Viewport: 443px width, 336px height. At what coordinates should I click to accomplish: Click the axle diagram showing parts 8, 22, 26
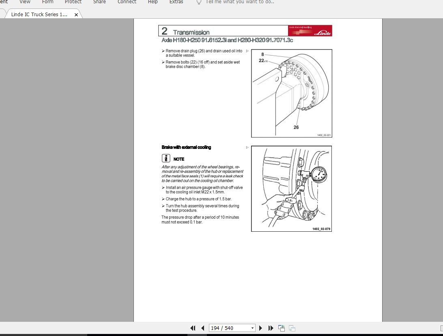coord(292,93)
